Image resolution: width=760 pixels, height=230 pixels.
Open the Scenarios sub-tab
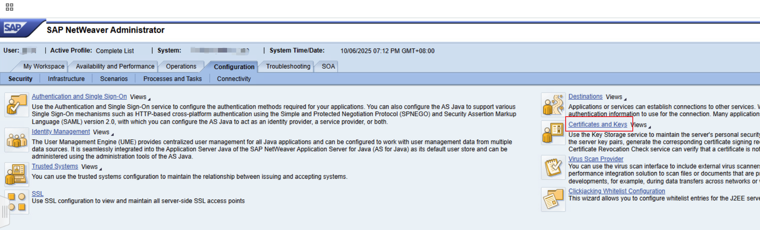[114, 79]
